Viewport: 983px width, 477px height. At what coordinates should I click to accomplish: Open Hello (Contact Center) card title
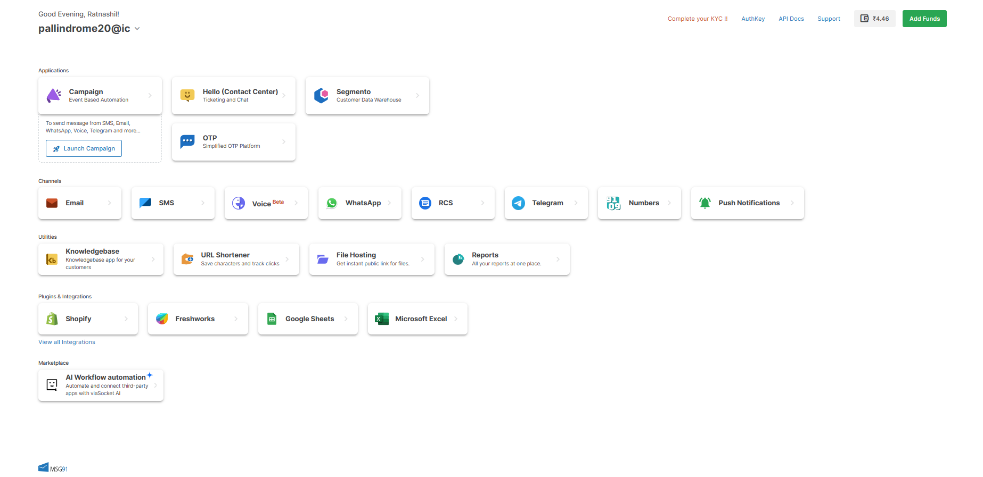(240, 92)
